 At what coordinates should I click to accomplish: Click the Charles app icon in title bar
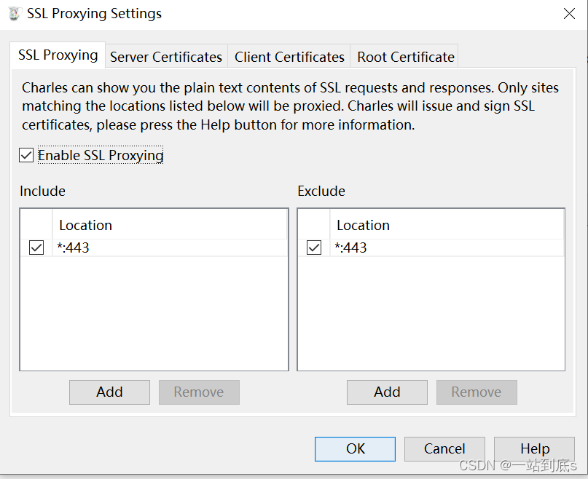pos(15,14)
